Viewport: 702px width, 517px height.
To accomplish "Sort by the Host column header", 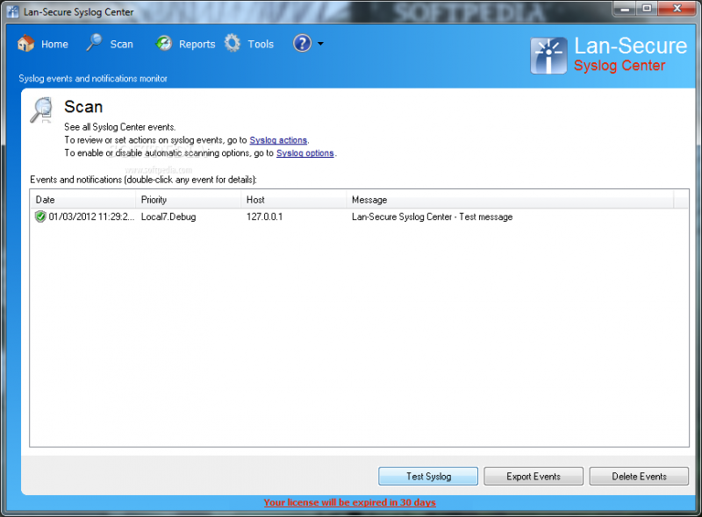I will click(x=293, y=200).
